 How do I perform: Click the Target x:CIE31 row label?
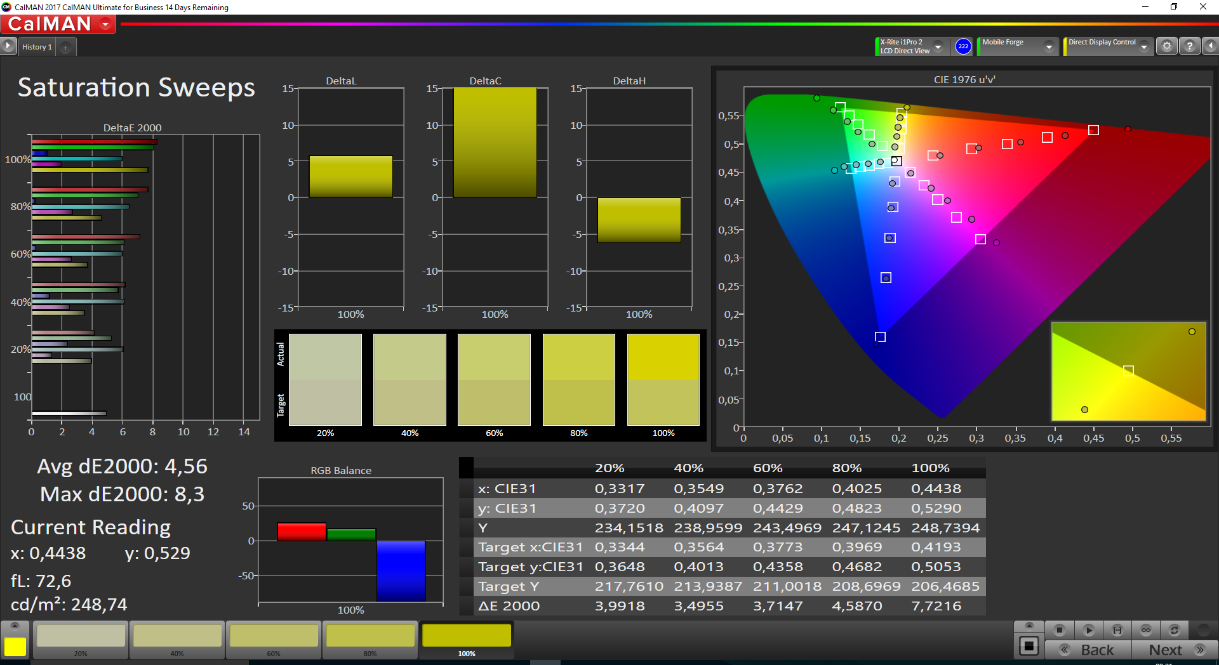click(x=530, y=547)
